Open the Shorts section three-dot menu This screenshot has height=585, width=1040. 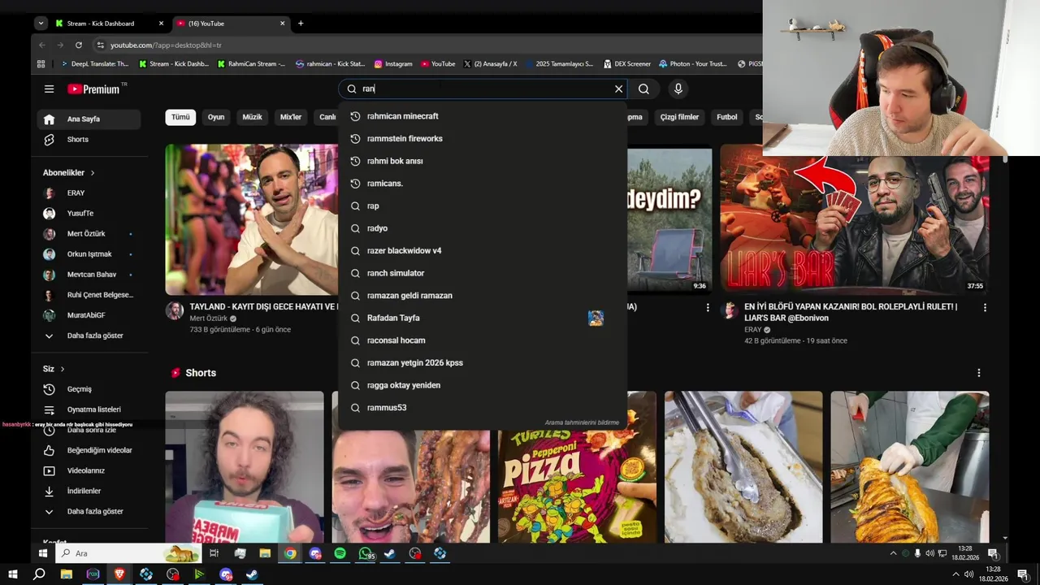(x=978, y=373)
